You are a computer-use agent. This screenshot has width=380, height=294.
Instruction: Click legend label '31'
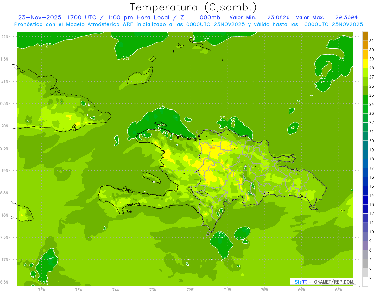point(372,41)
